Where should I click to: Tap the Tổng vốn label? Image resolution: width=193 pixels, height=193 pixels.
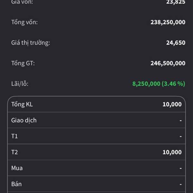point(24,22)
